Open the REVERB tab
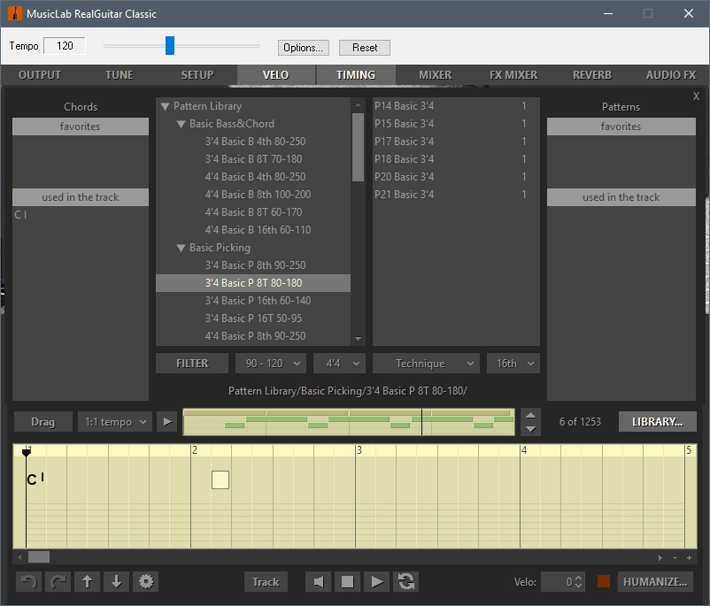The height and width of the screenshot is (606, 710). tap(592, 74)
